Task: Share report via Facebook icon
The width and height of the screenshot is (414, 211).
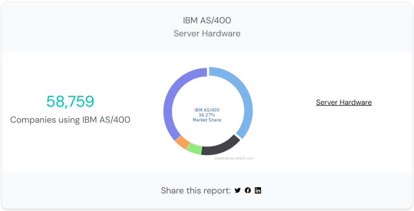Action: point(248,191)
